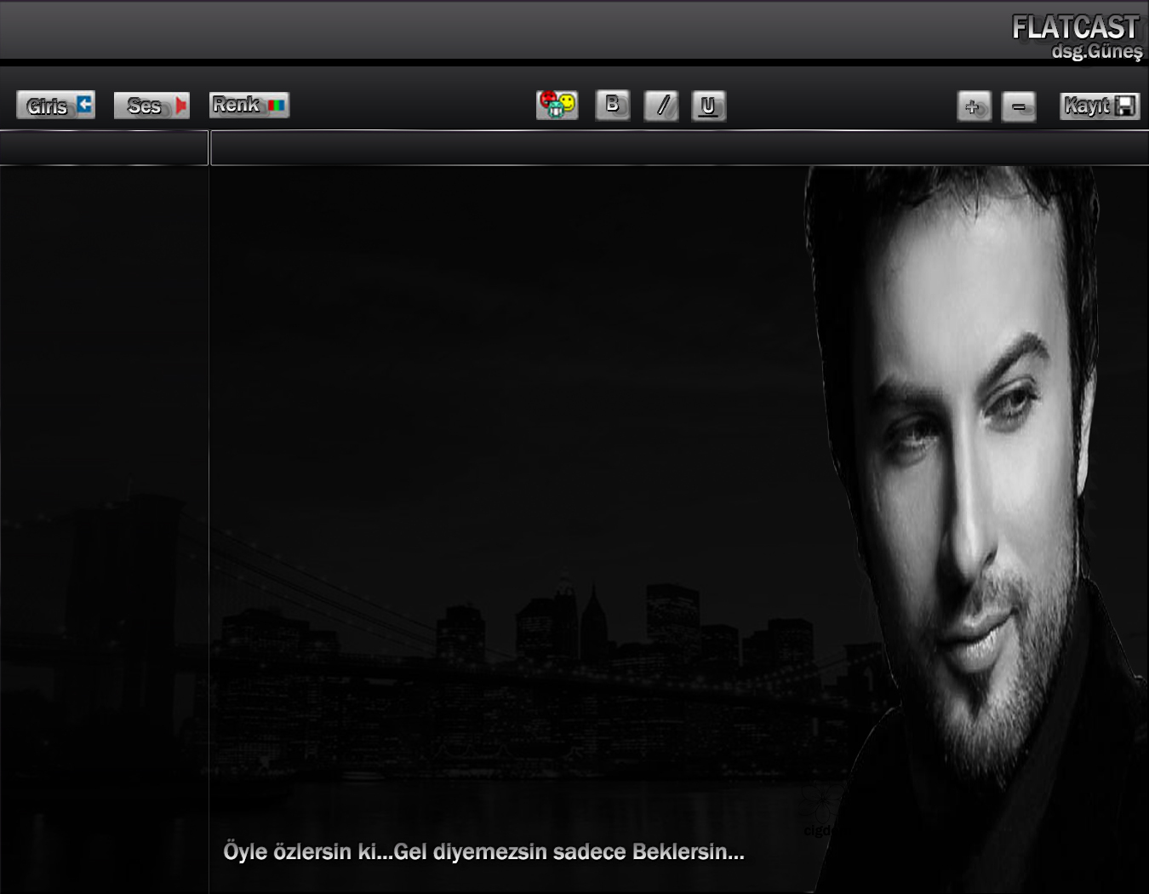Click the FLATCAST logo
1149x894 pixels.
click(1074, 27)
